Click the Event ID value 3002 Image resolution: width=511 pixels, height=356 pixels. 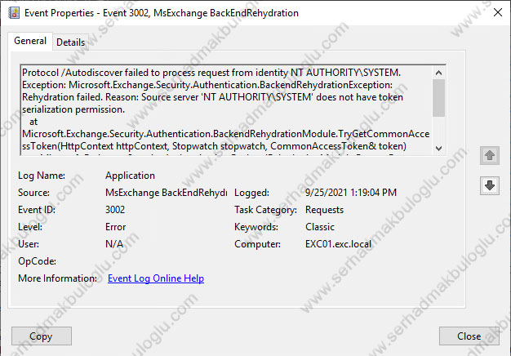pyautogui.click(x=115, y=210)
